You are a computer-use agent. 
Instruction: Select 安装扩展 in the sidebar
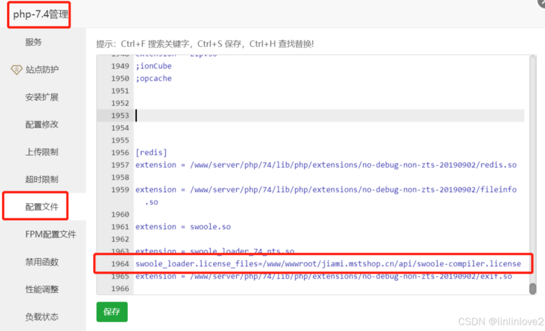(x=42, y=97)
